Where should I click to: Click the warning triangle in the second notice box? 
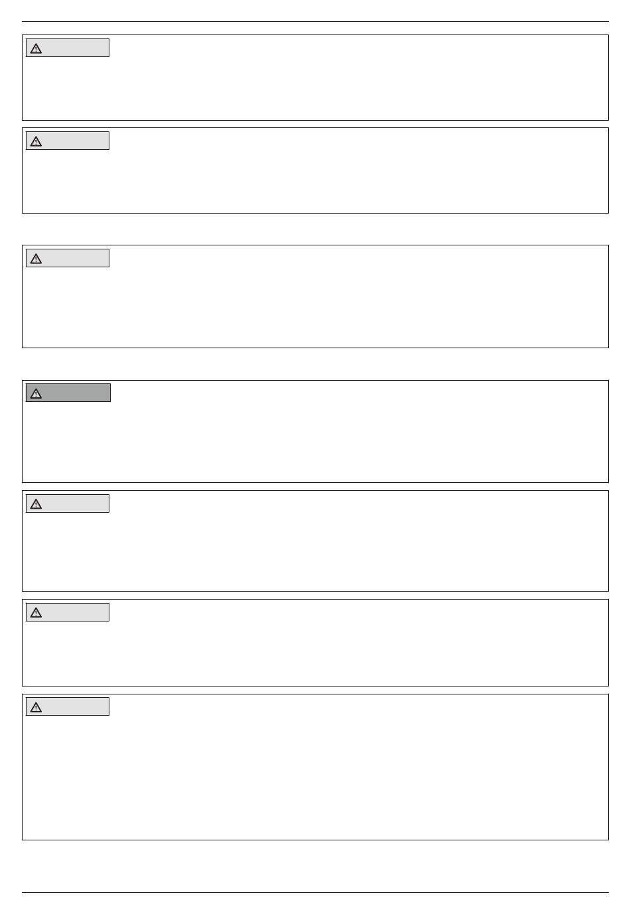(x=36, y=141)
